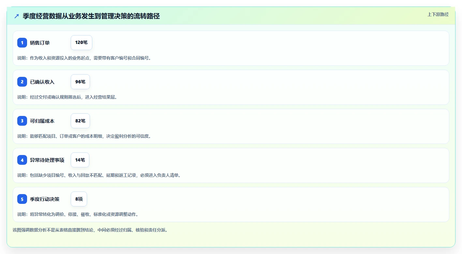
Task: Click the 上下游路径 label in header
Action: tap(438, 14)
